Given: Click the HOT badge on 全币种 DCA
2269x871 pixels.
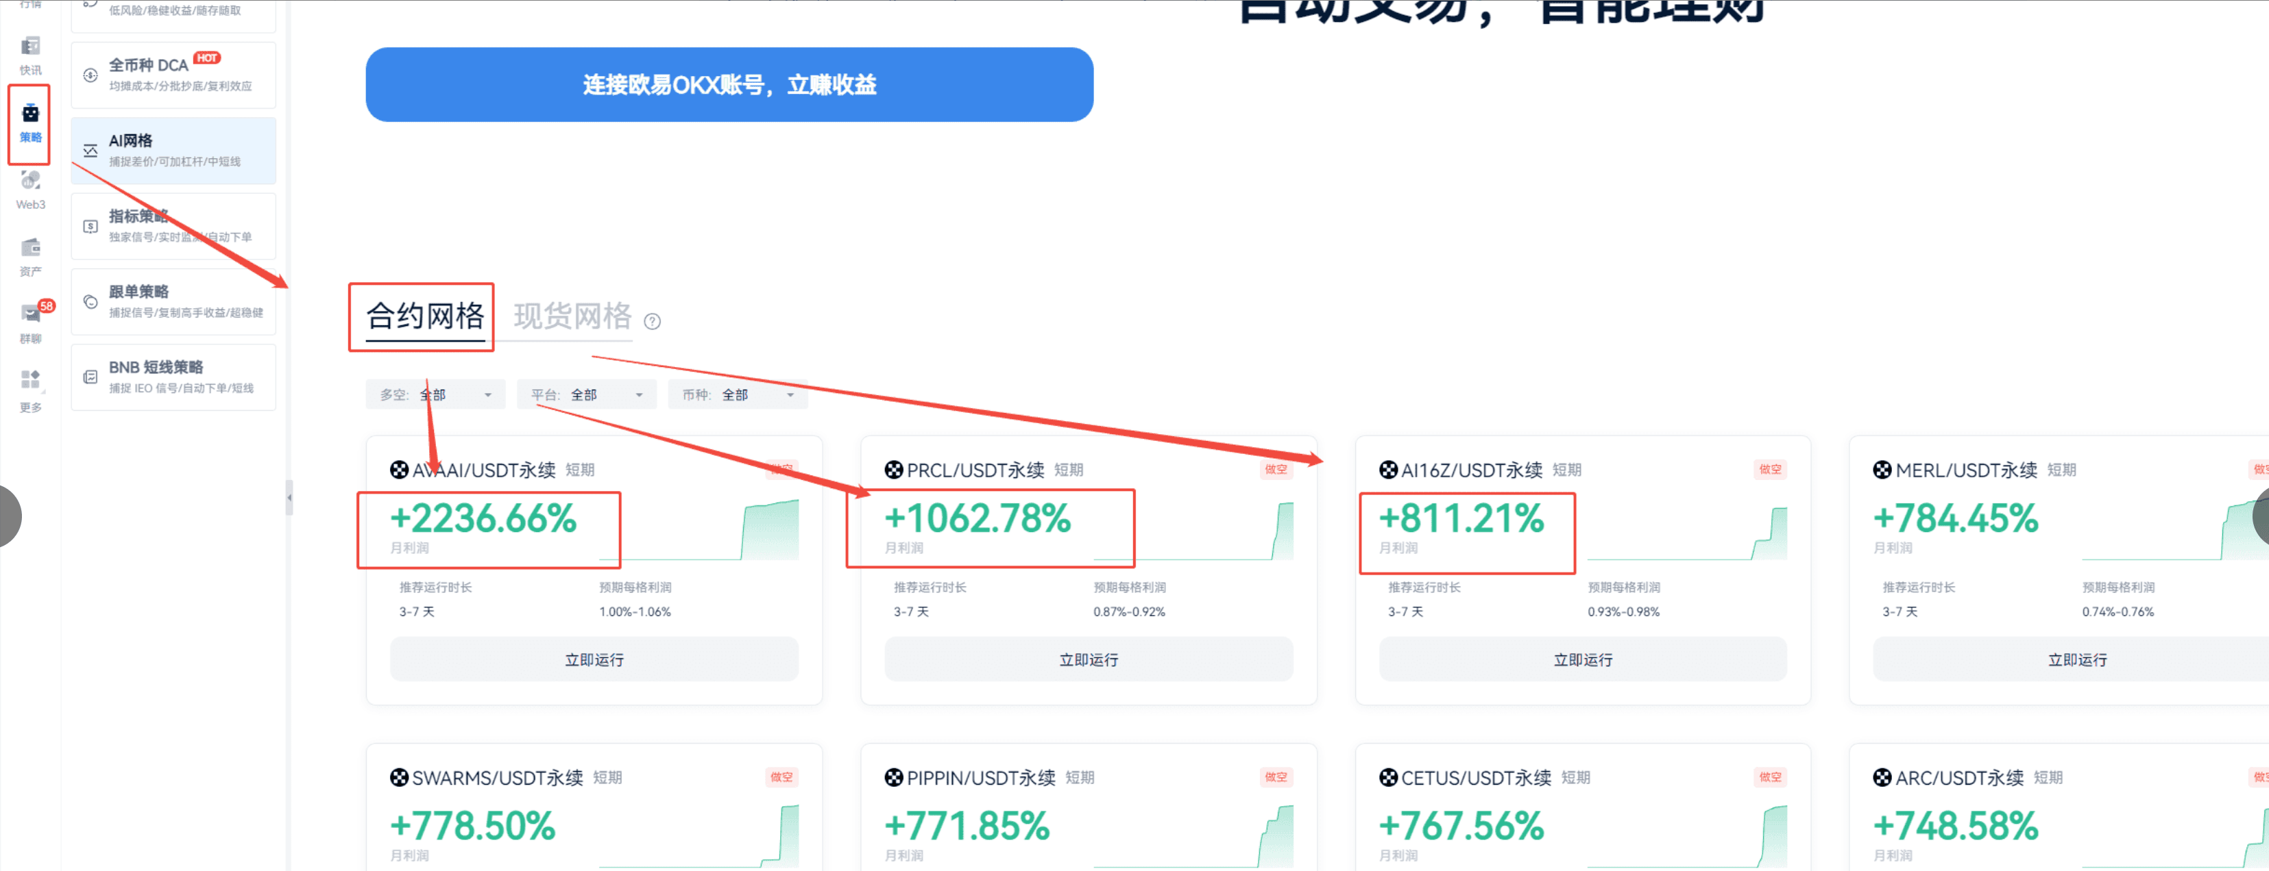Looking at the screenshot, I should coord(207,58).
